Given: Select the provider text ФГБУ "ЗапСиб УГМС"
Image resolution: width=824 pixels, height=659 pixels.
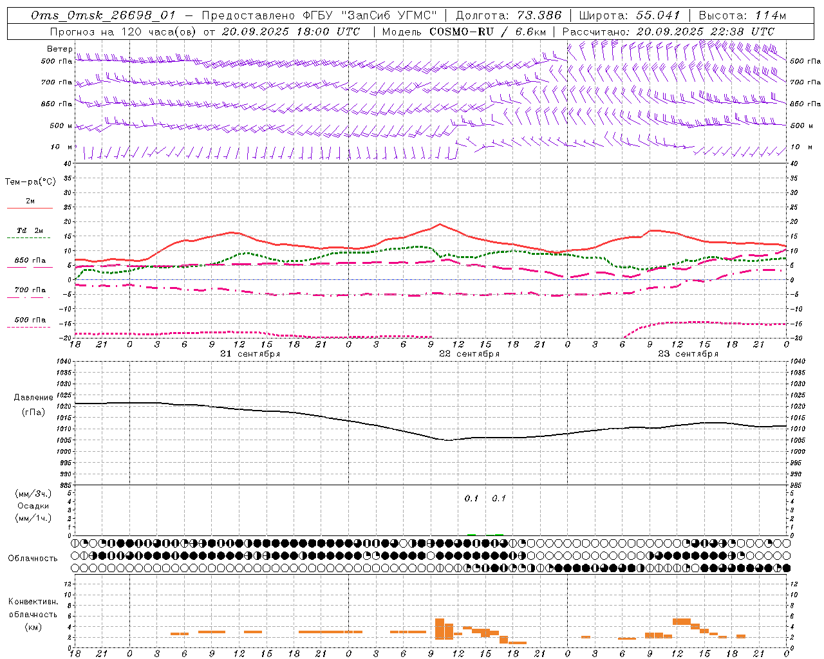Looking at the screenshot, I should (370, 15).
